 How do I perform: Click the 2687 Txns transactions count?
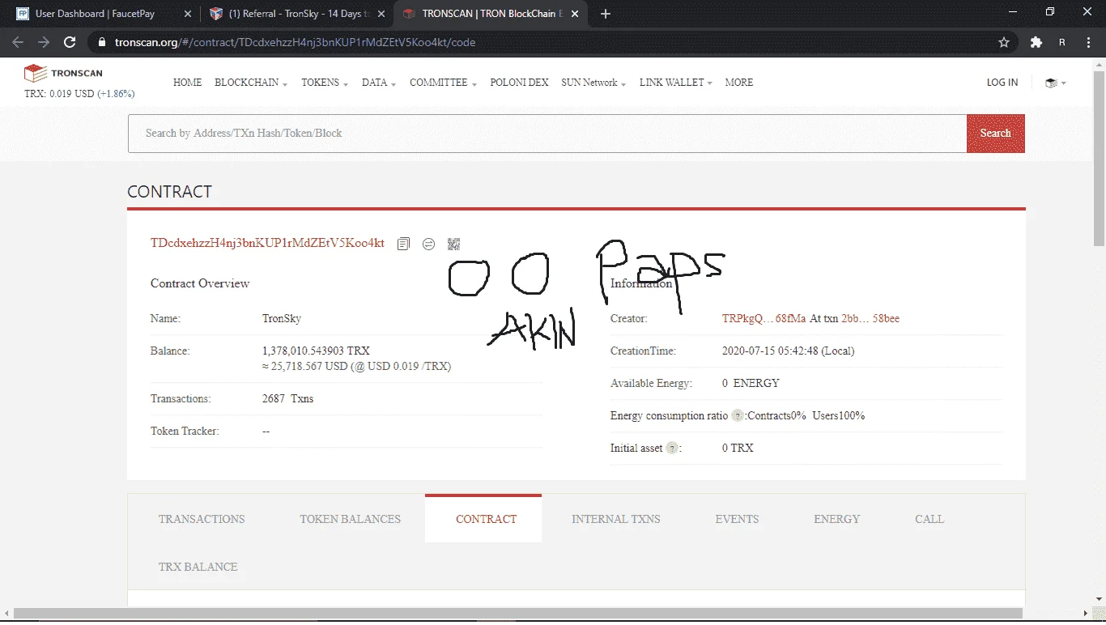287,399
